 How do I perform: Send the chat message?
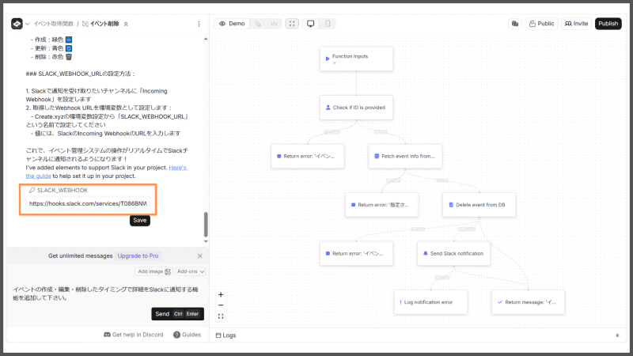coord(177,314)
